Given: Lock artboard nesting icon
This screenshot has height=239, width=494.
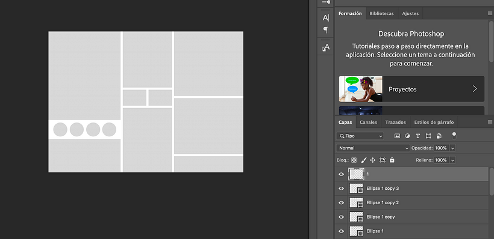Looking at the screenshot, I should point(383,160).
